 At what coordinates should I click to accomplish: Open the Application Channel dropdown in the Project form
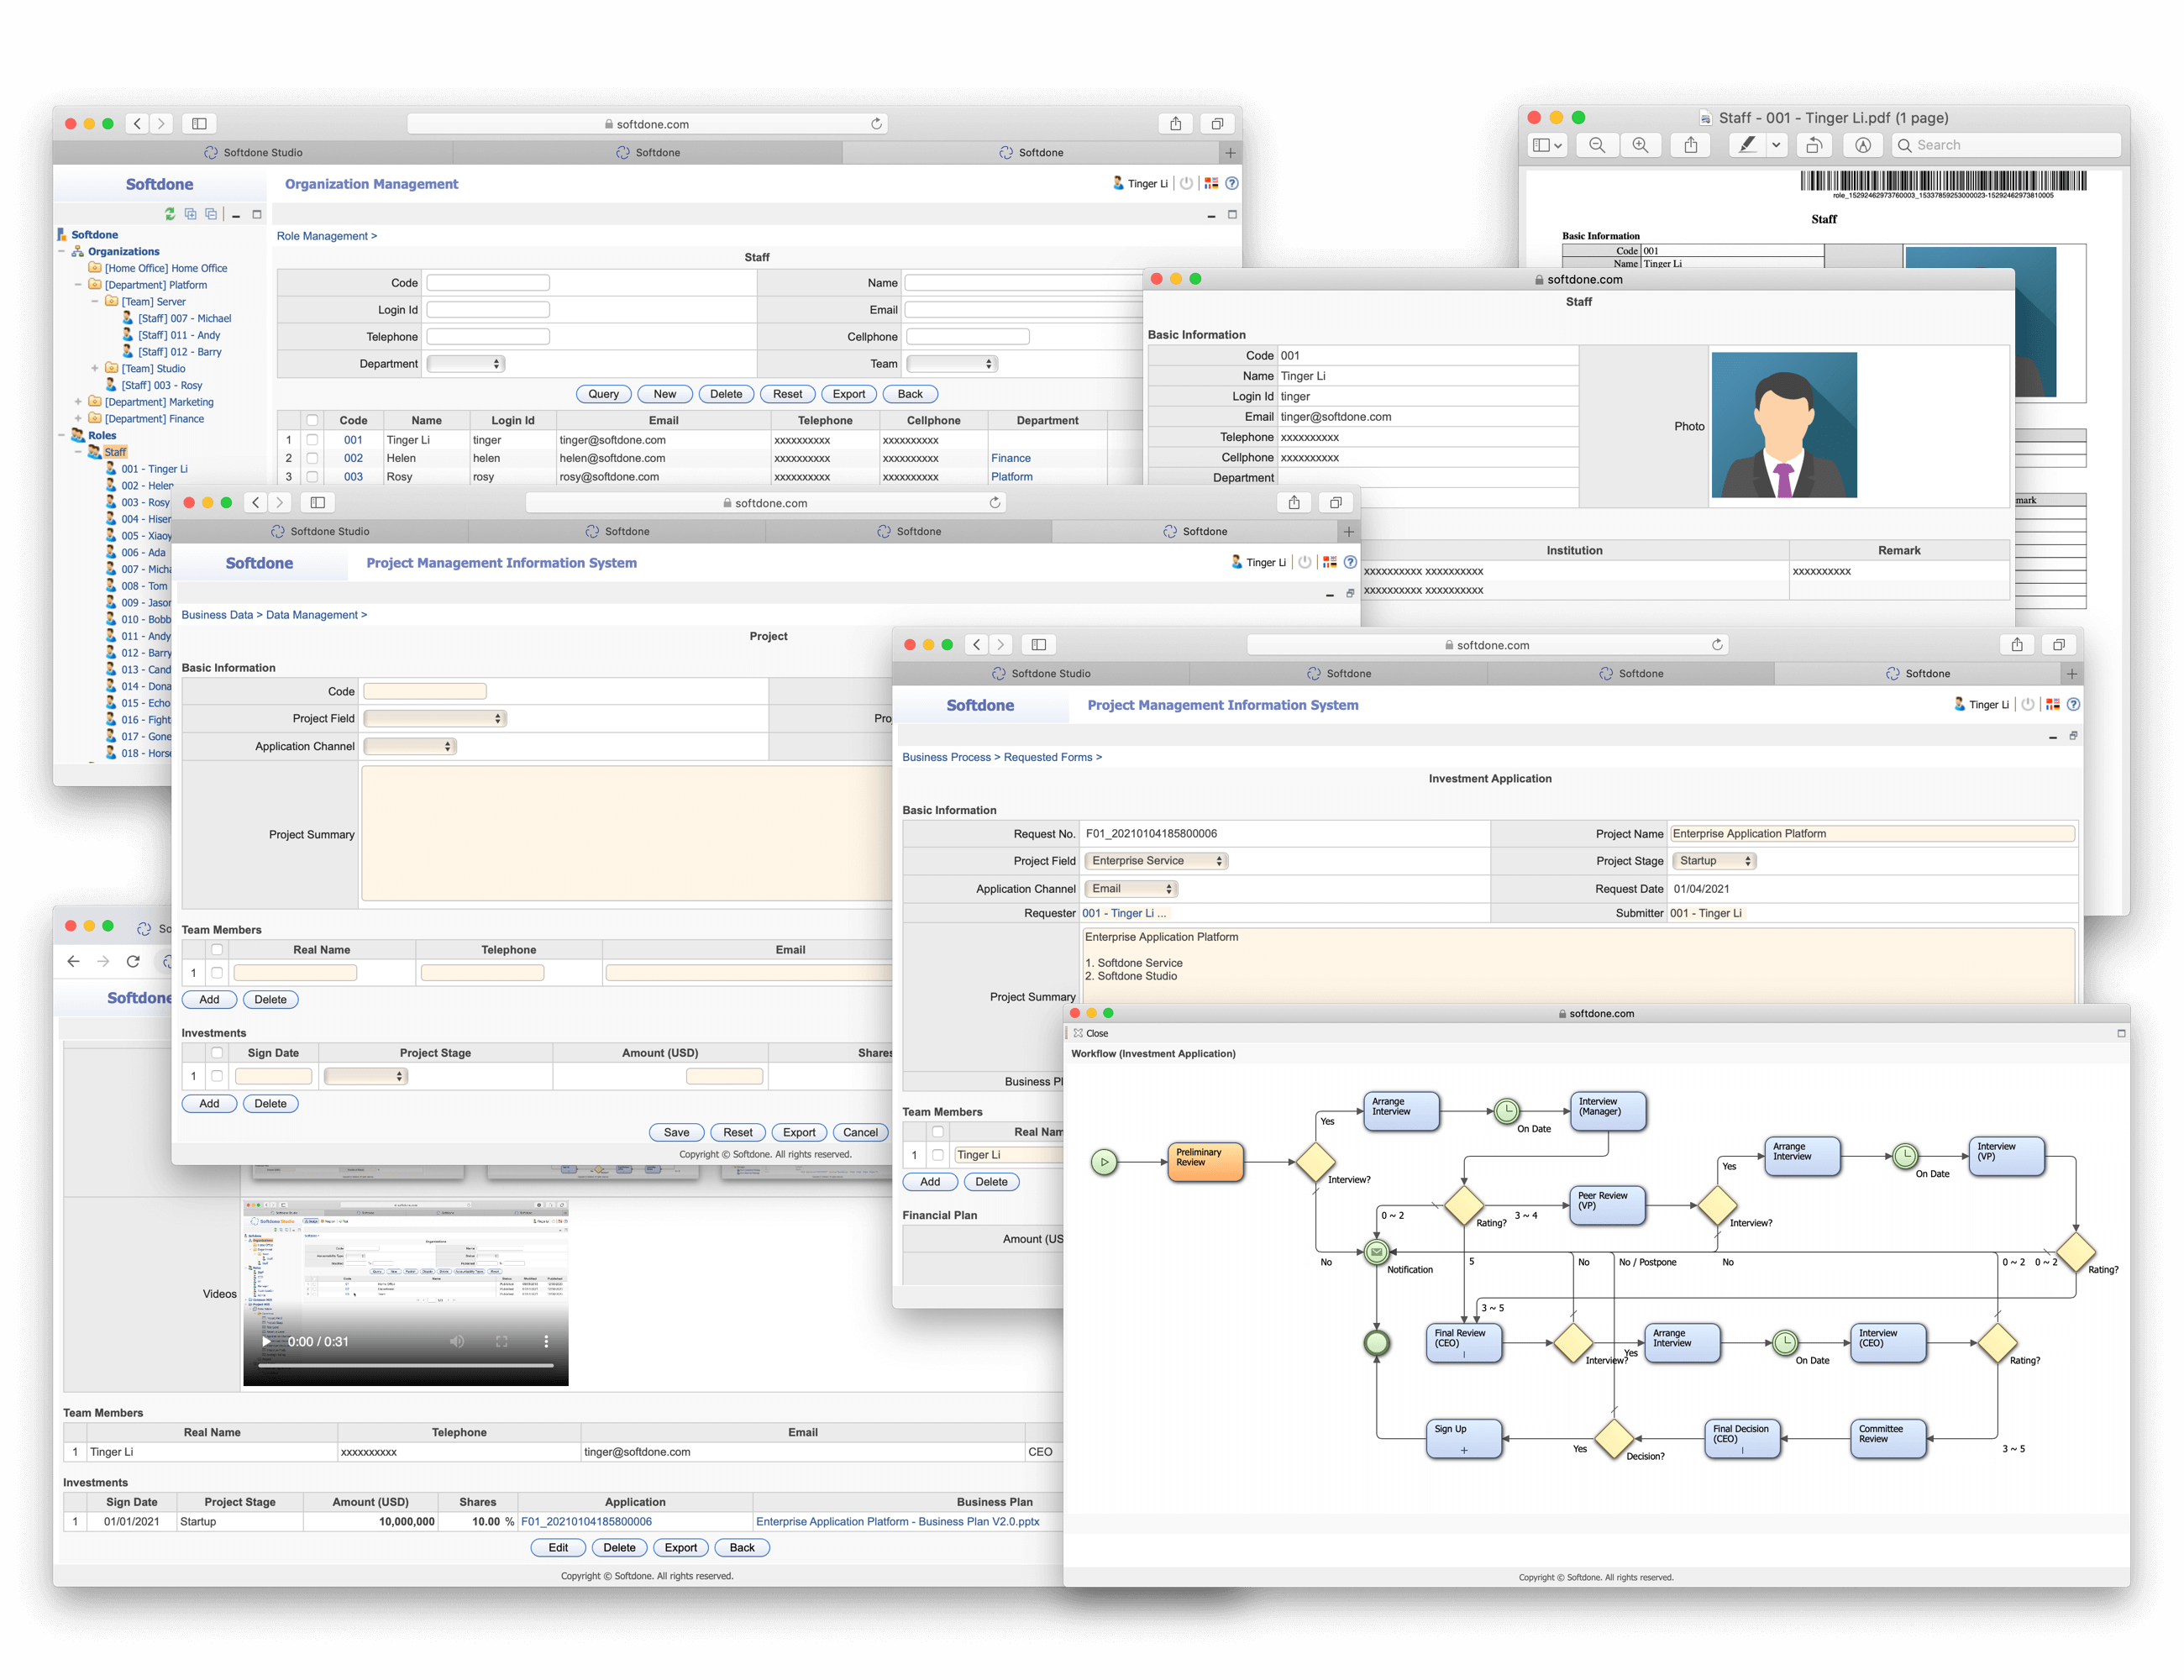[410, 747]
